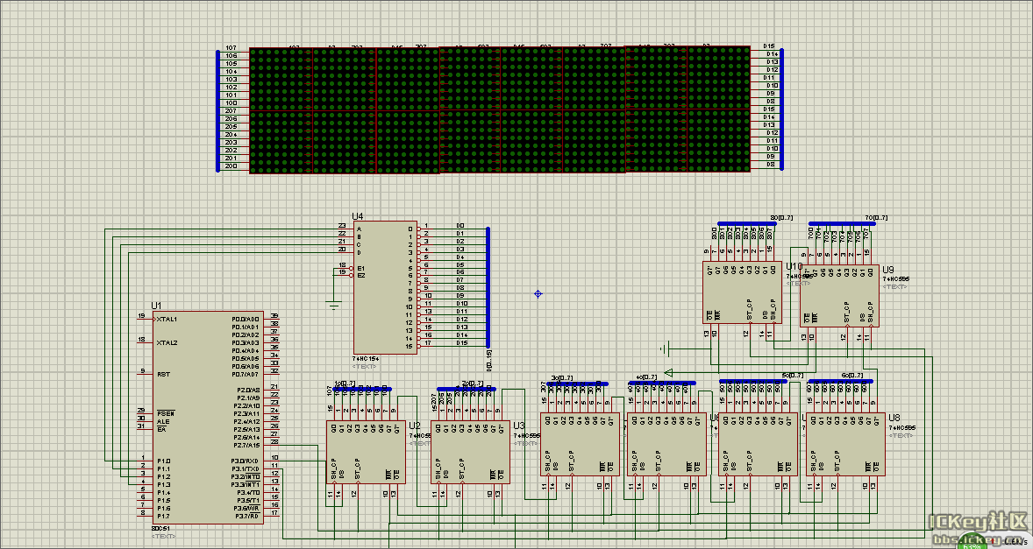
Task: Select the blue 70[0..7] bus above U9
Action: [843, 223]
